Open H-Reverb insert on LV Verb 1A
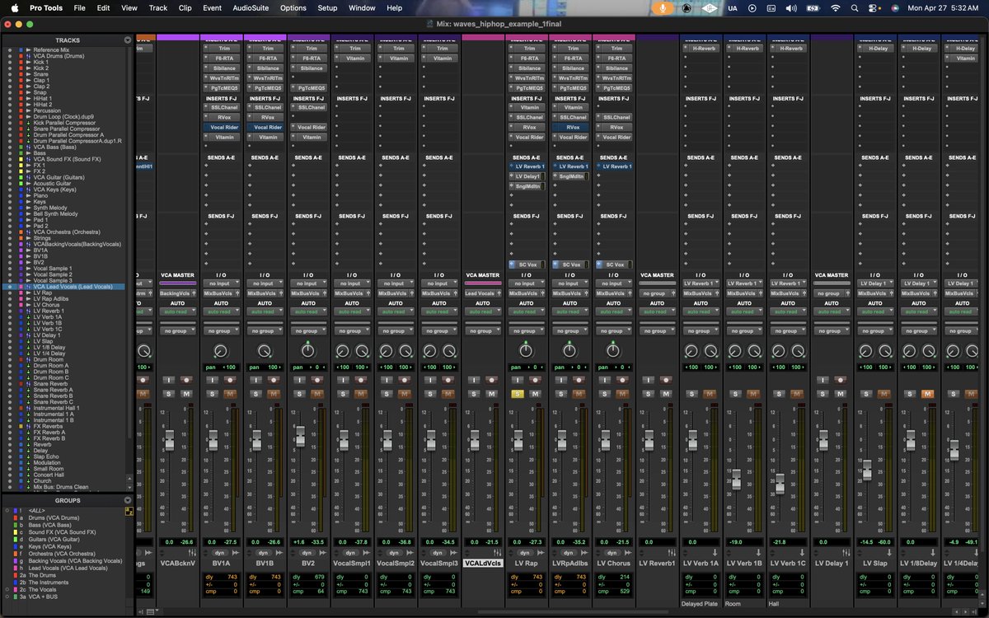This screenshot has height=618, width=989. pyautogui.click(x=703, y=49)
